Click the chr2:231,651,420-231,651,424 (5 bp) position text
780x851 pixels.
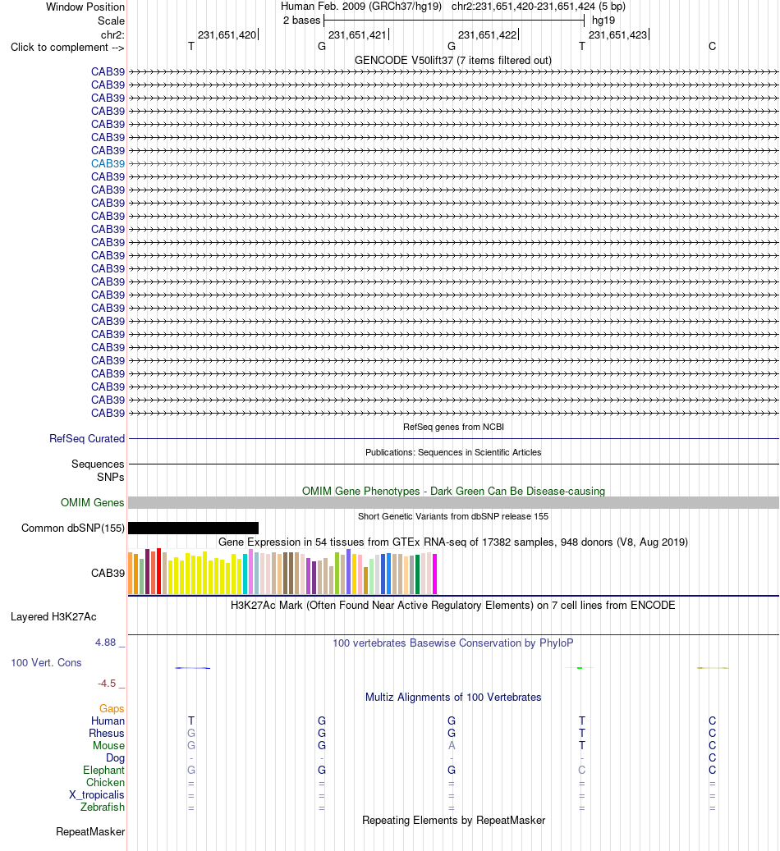539,7
